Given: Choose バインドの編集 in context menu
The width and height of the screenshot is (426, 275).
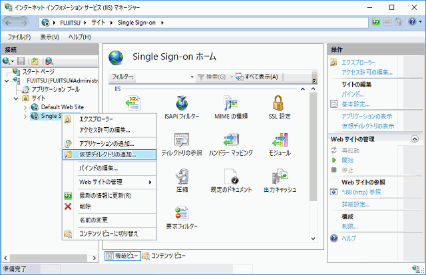Looking at the screenshot, I should click(x=109, y=168).
